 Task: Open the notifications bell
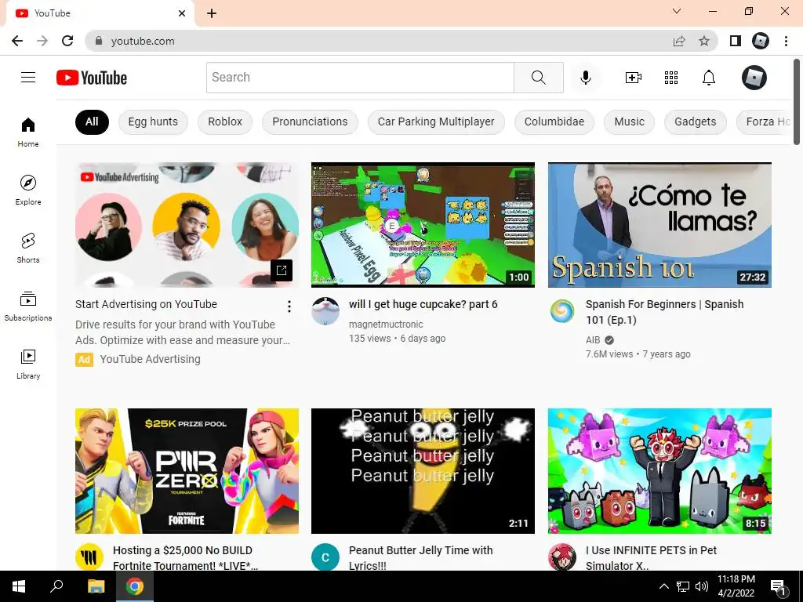coord(709,78)
